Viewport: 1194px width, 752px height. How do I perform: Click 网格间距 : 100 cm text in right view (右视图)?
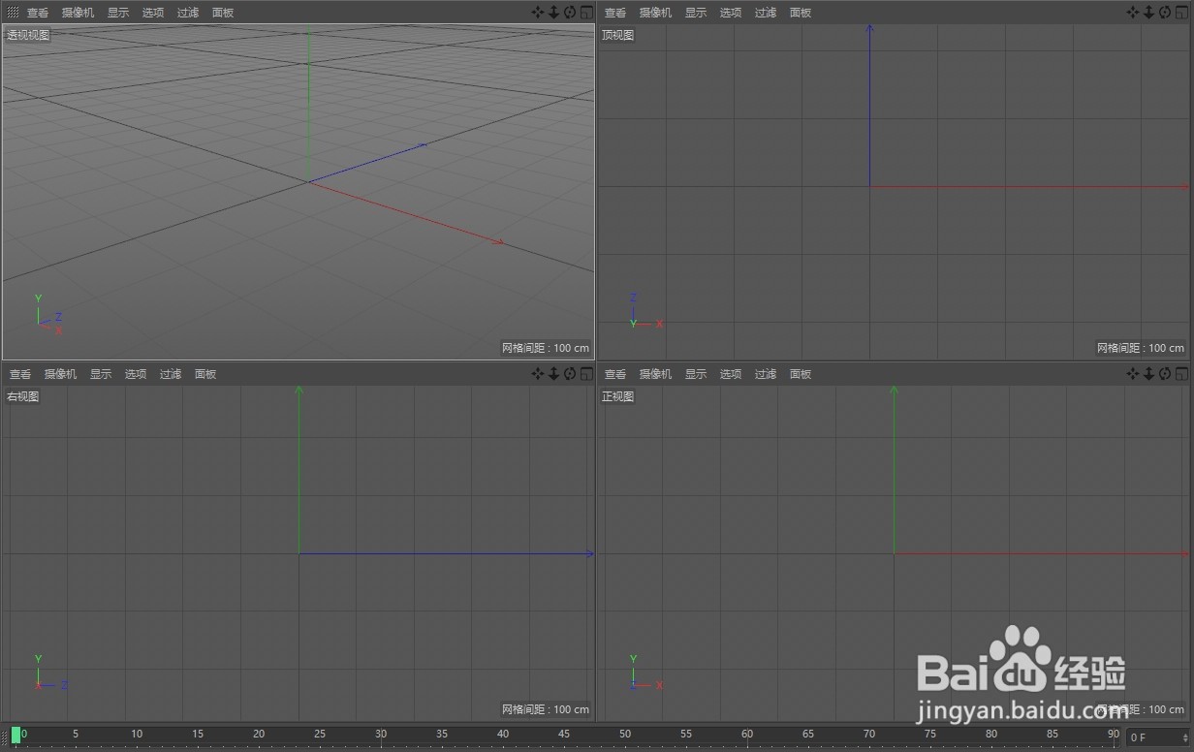pyautogui.click(x=546, y=709)
